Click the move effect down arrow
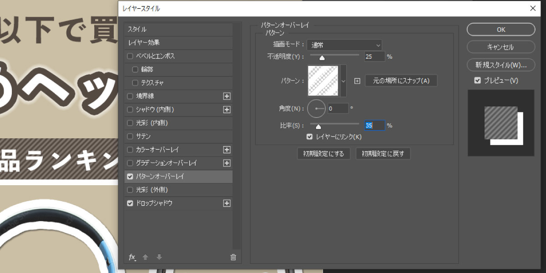 pos(159,257)
